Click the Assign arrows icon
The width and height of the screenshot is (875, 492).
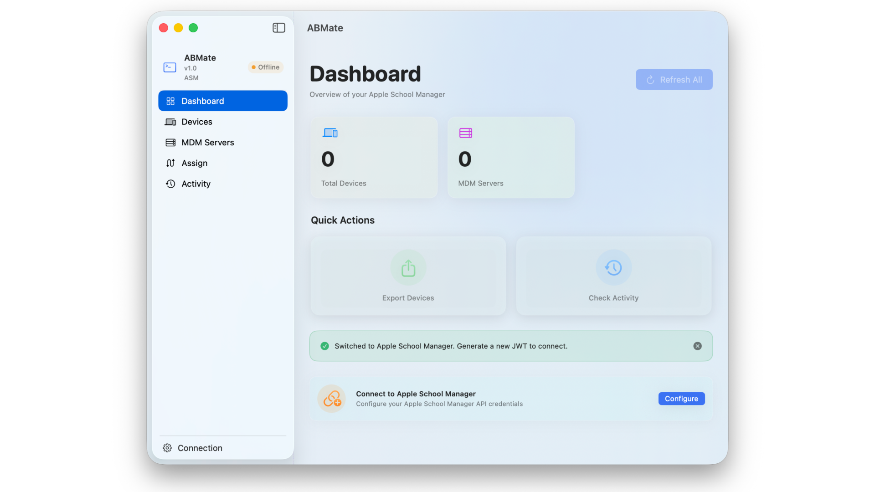tap(170, 163)
